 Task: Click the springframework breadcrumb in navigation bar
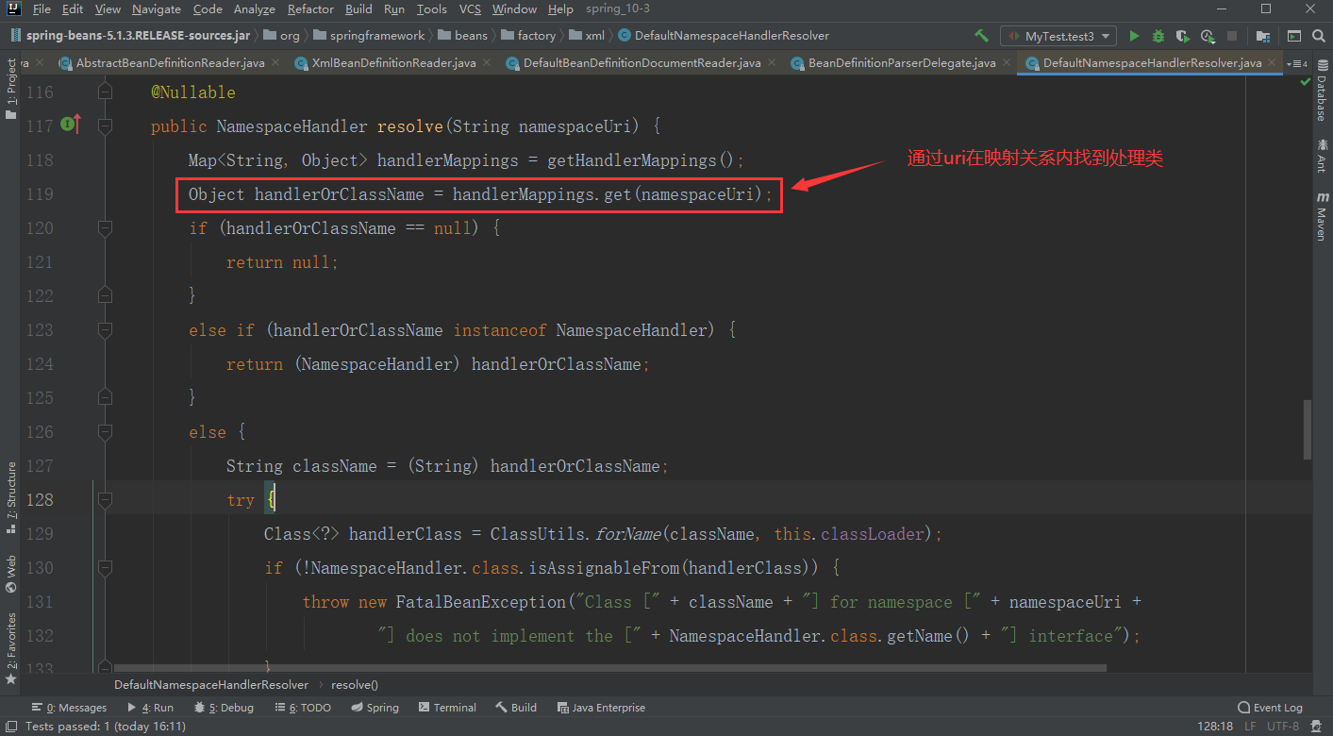pos(369,36)
